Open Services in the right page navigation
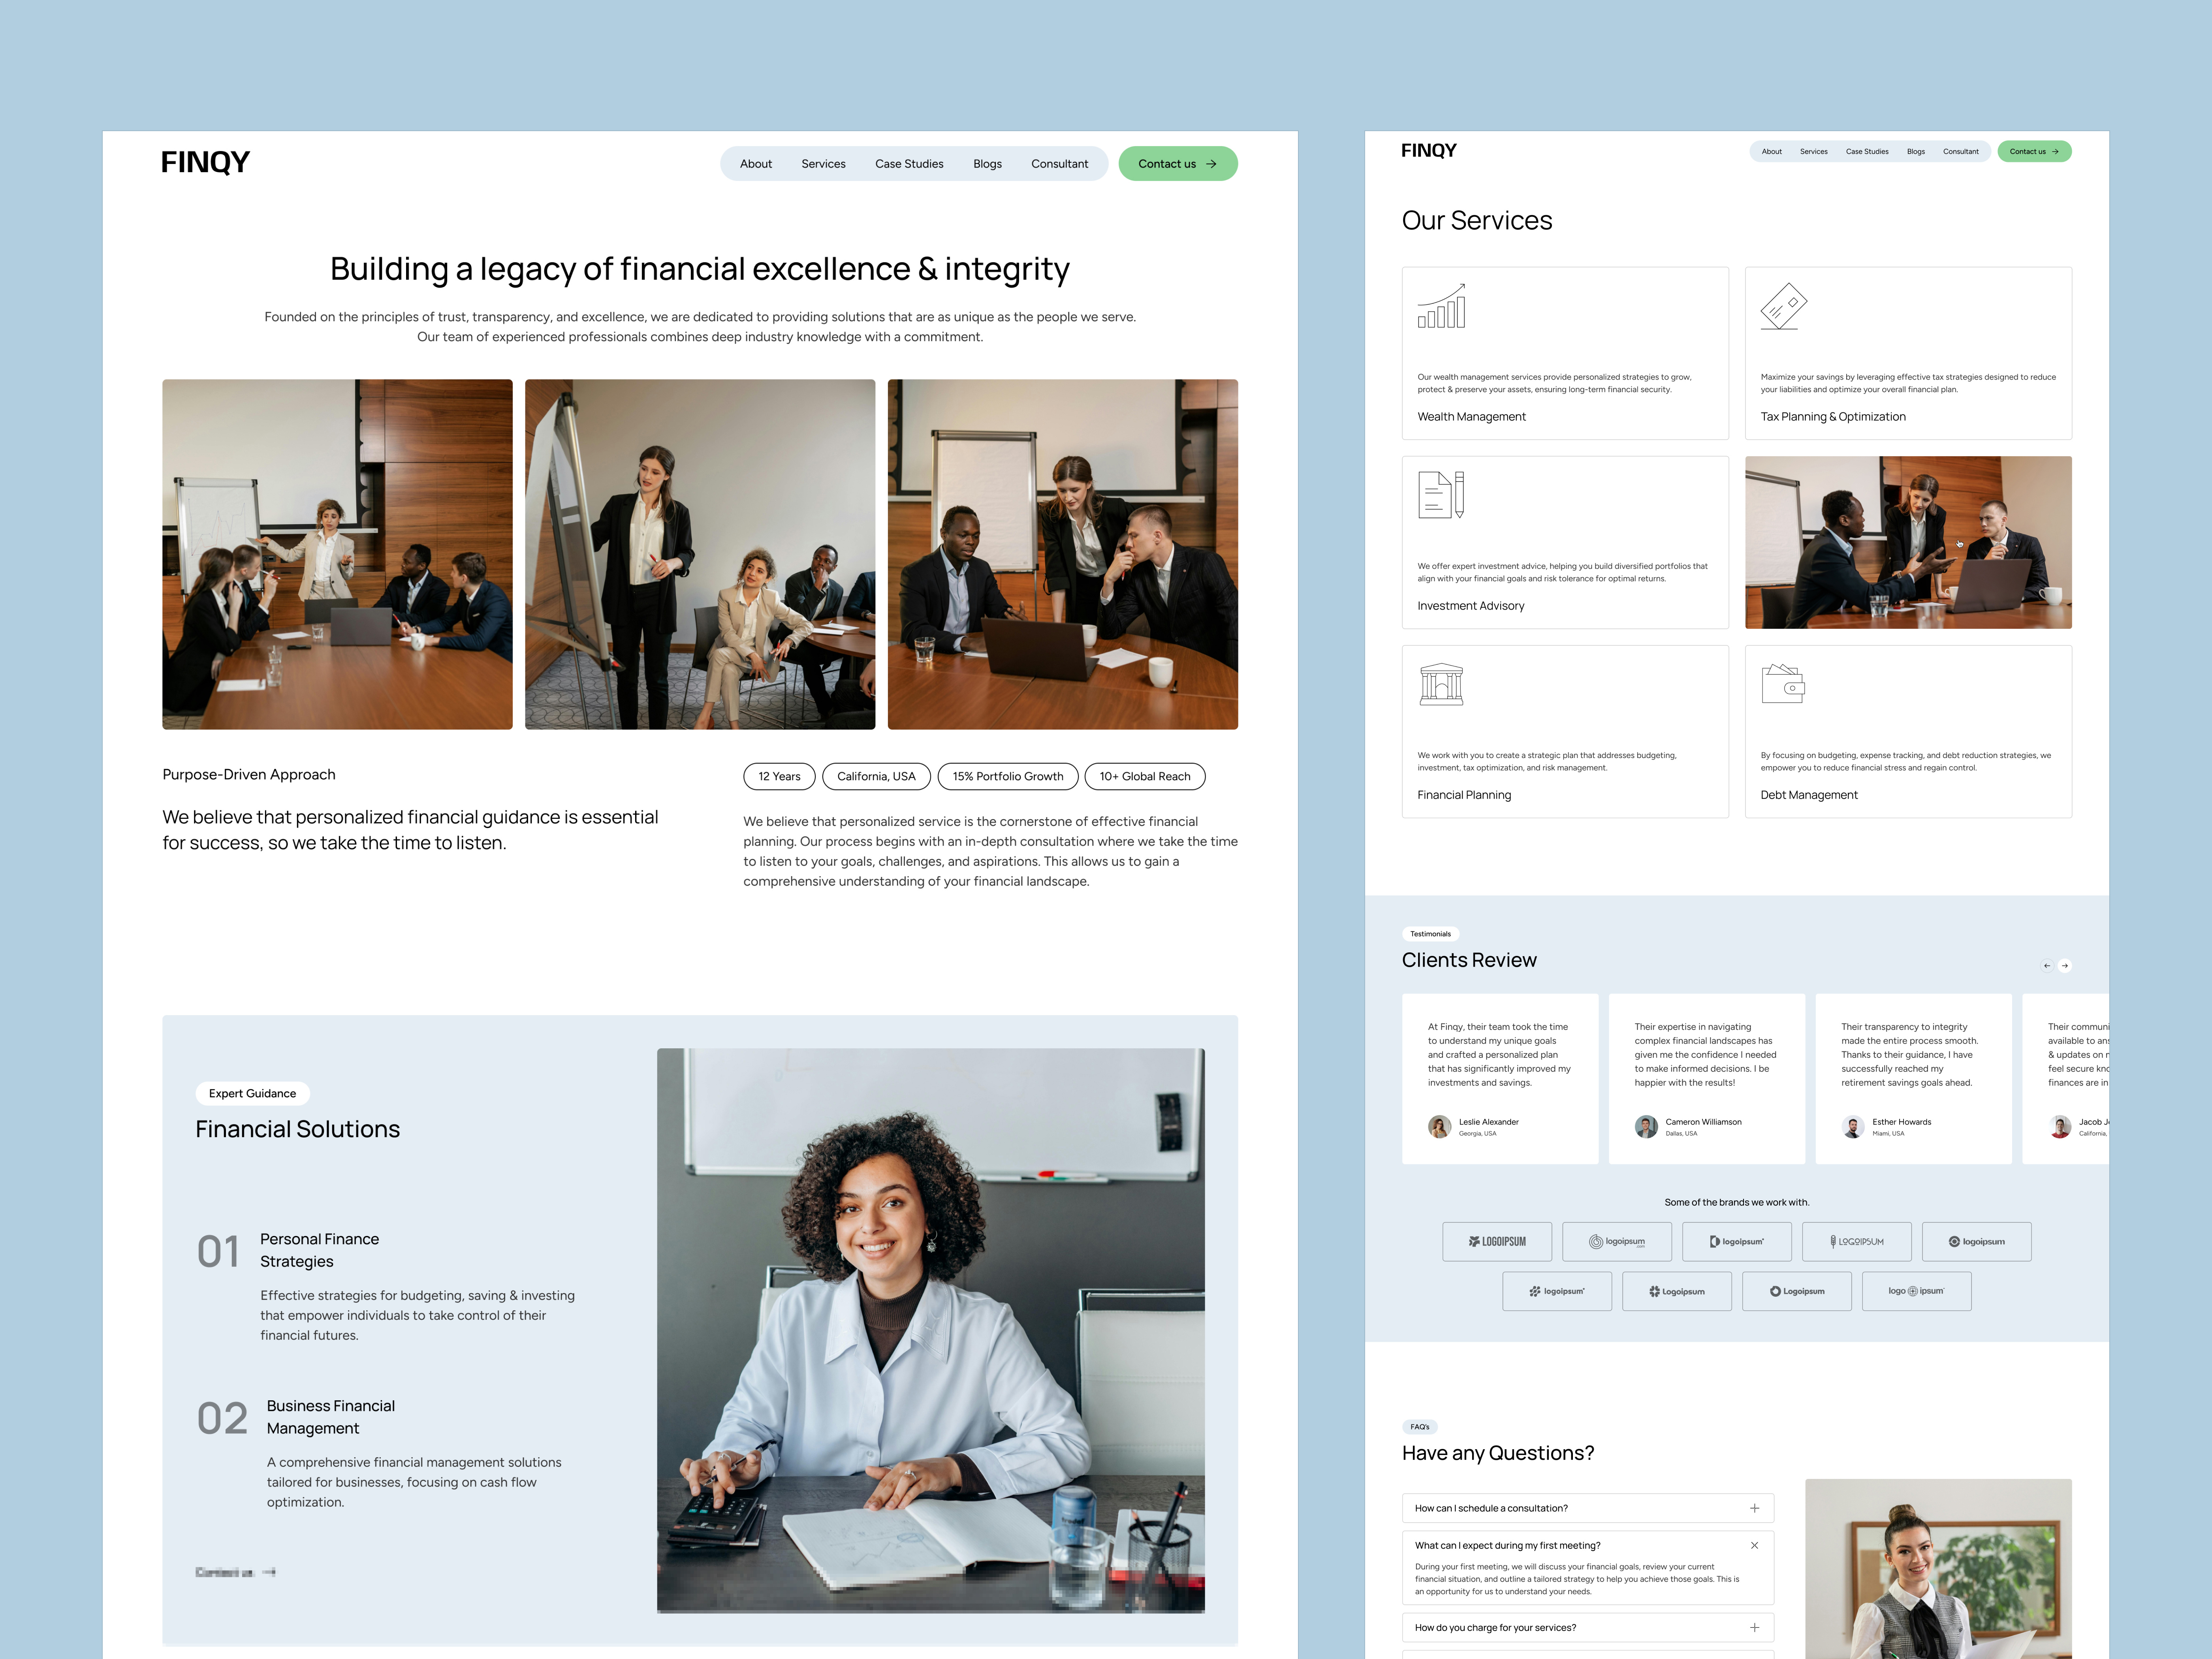This screenshot has width=2212, height=1659. [x=1813, y=152]
